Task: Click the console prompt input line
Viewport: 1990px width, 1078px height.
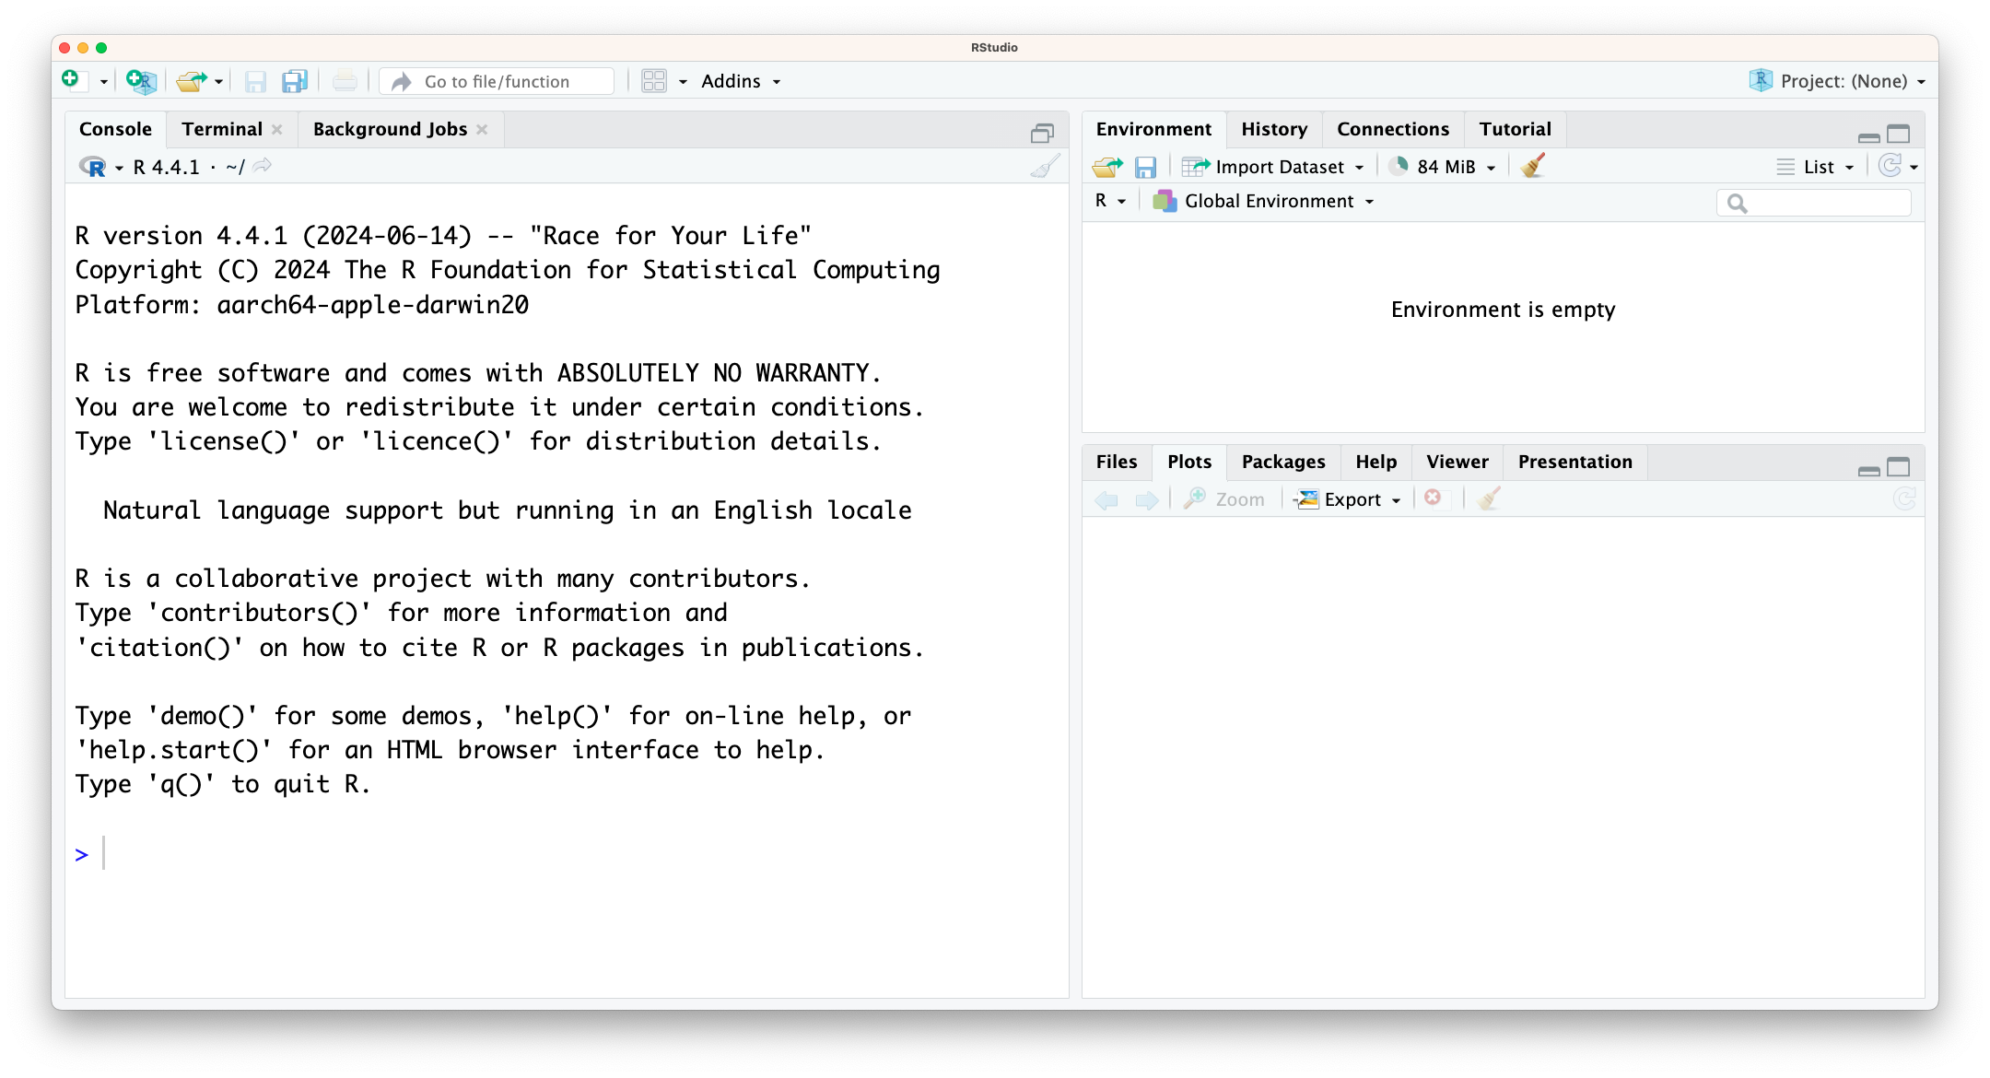Action: 567,854
